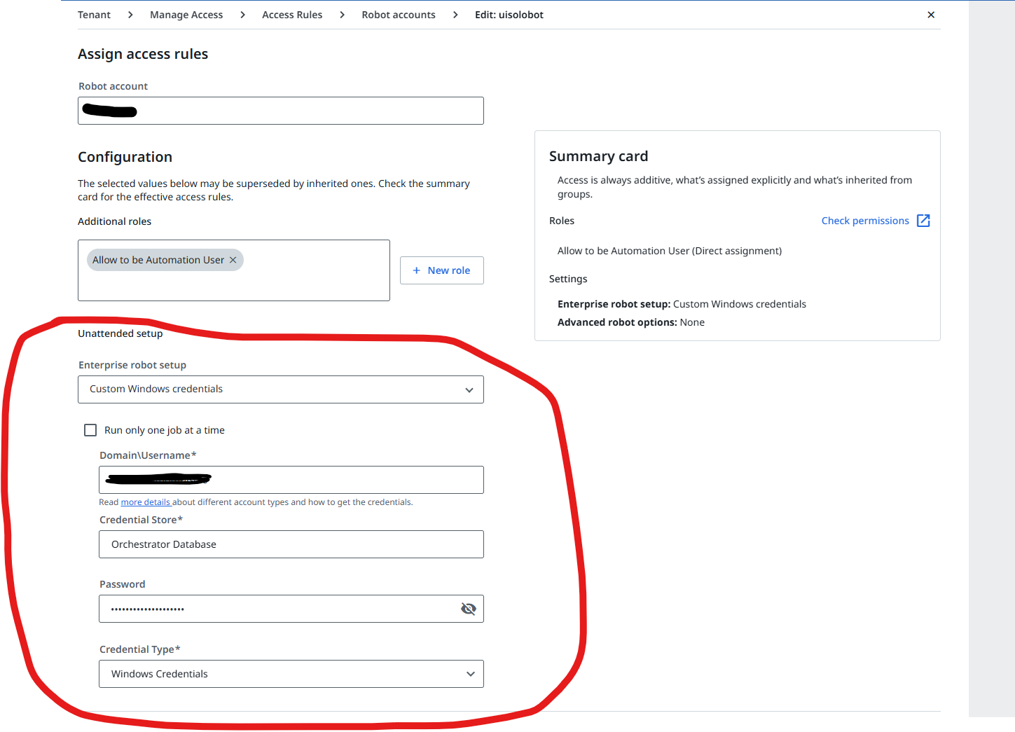Open the Check permissions link

click(865, 221)
